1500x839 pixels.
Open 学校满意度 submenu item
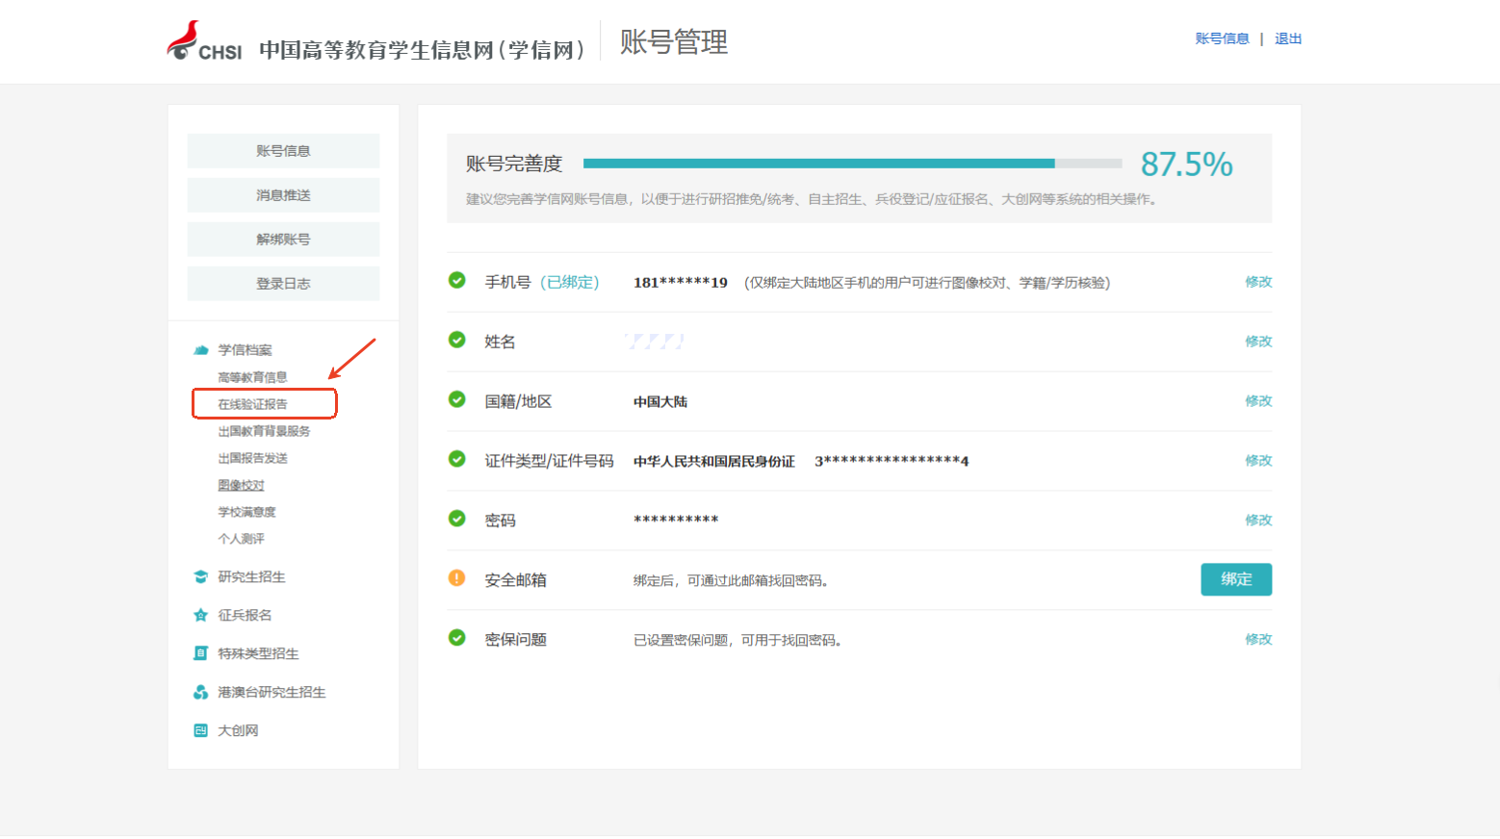[246, 512]
